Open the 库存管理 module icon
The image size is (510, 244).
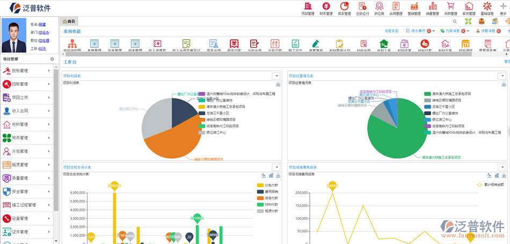click(x=469, y=8)
